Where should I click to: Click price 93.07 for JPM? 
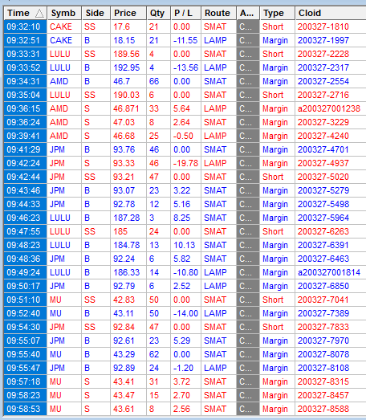tap(124, 190)
